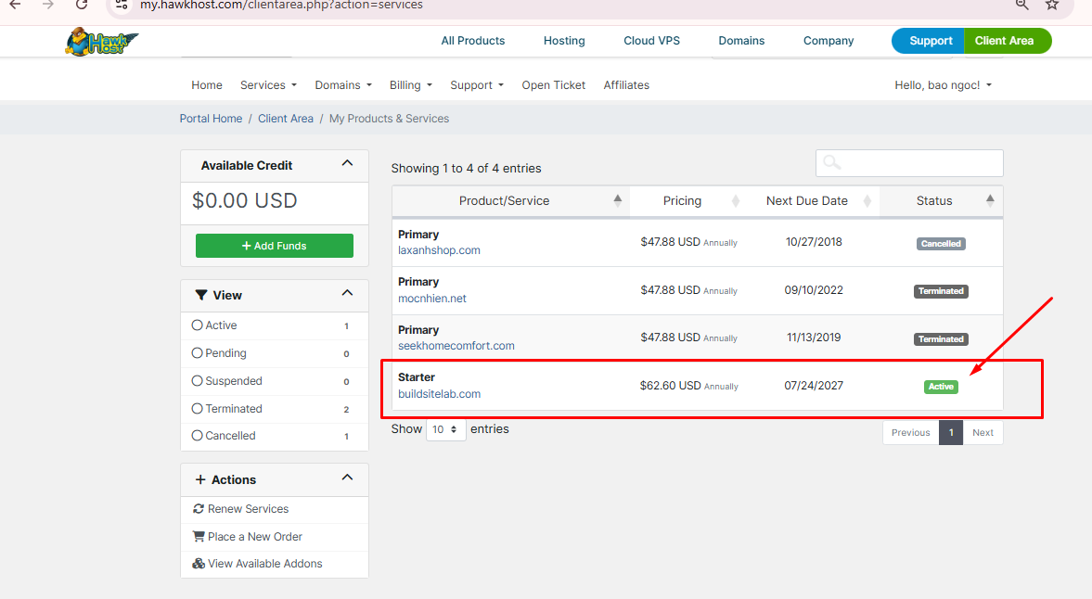The width and height of the screenshot is (1092, 599).
Task: Click Renew Services action
Action: 248,508
